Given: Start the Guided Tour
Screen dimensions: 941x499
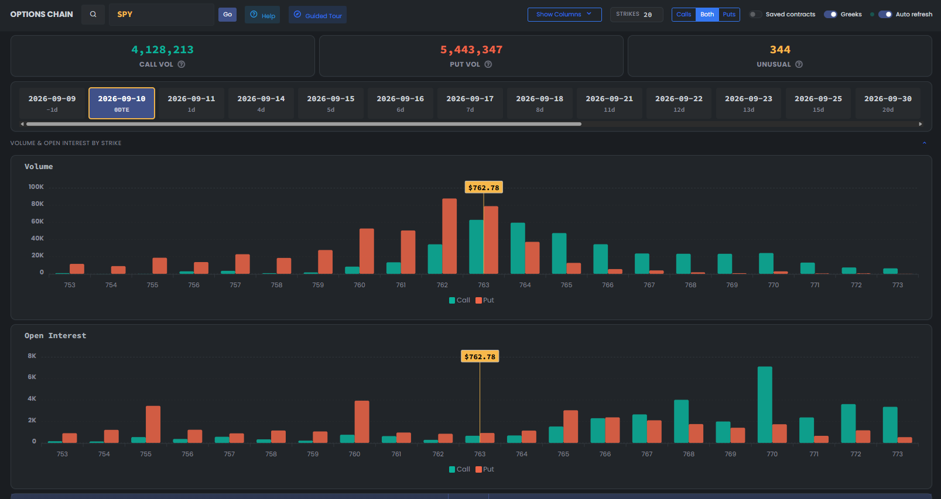Looking at the screenshot, I should click(317, 15).
